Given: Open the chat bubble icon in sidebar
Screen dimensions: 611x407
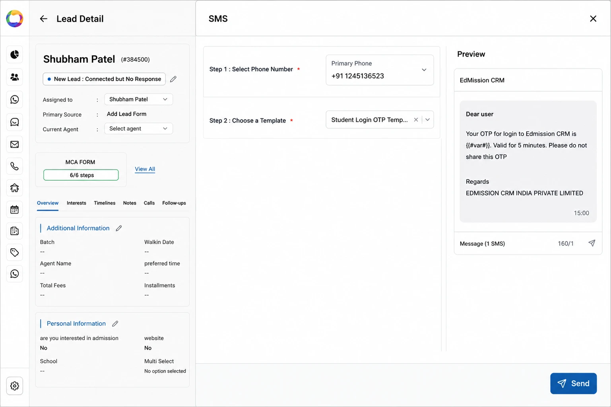Looking at the screenshot, I should 15,122.
